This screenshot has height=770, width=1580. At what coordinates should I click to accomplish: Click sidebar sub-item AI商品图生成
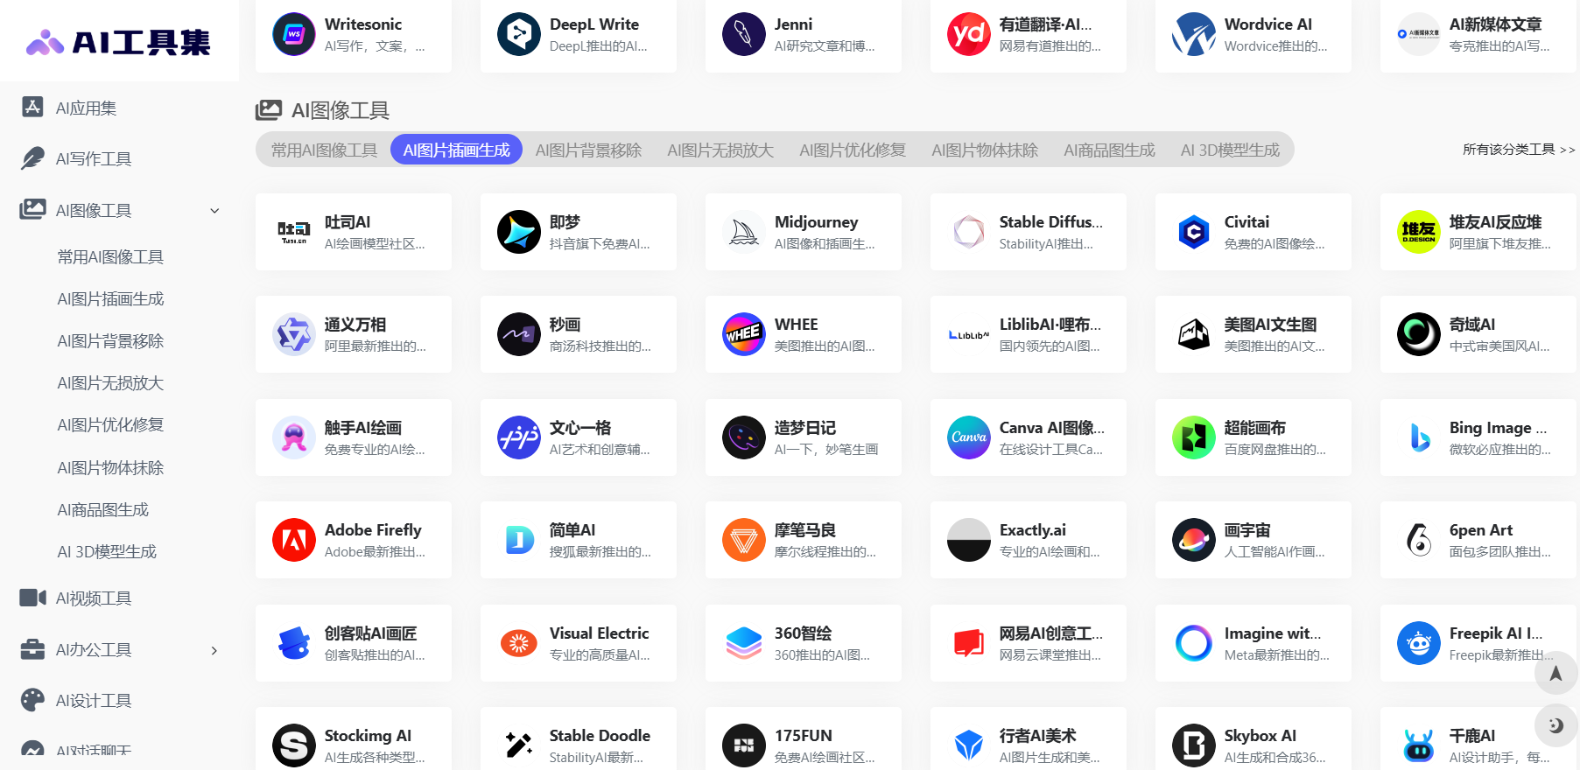(102, 510)
